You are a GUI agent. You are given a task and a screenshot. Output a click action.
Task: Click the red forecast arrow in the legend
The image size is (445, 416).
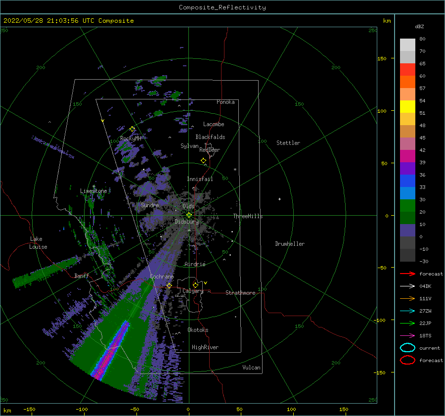pyautogui.click(x=407, y=274)
